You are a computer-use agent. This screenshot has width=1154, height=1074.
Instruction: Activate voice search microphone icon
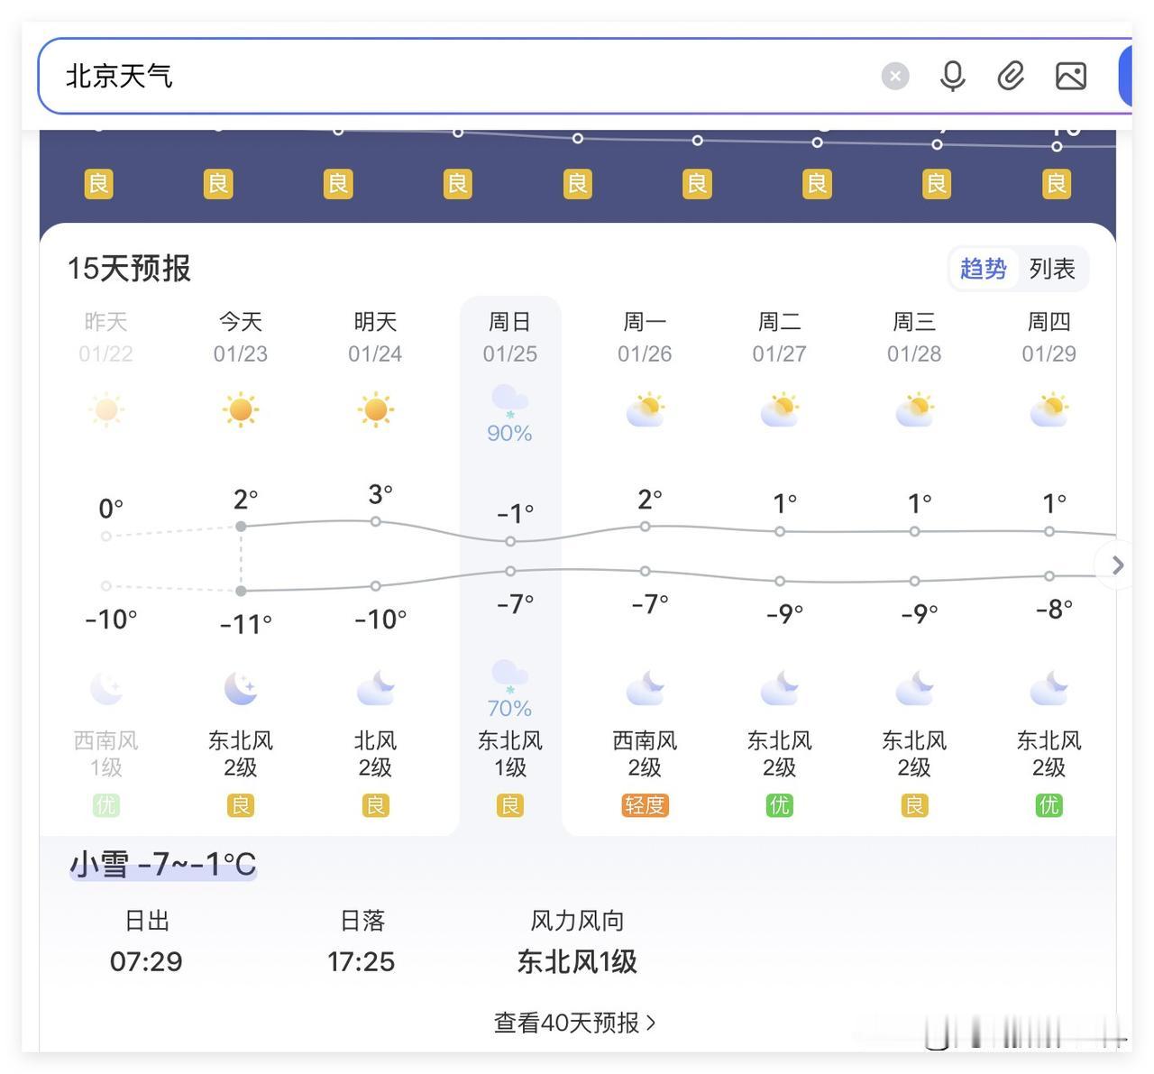(953, 76)
